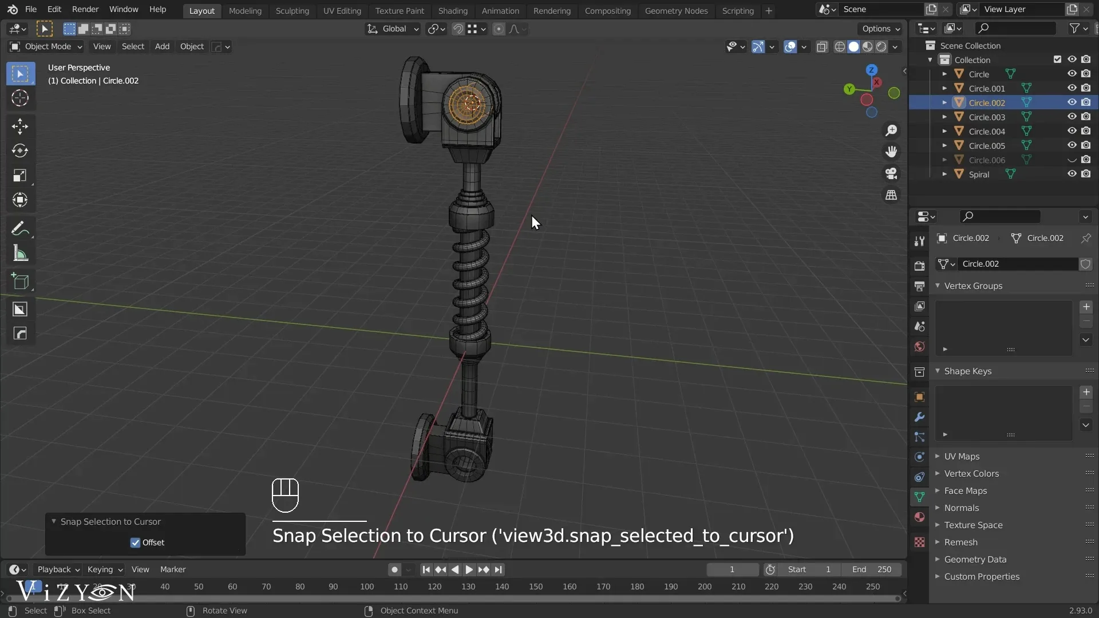Switch to the Sculpting workspace tab

[292, 10]
